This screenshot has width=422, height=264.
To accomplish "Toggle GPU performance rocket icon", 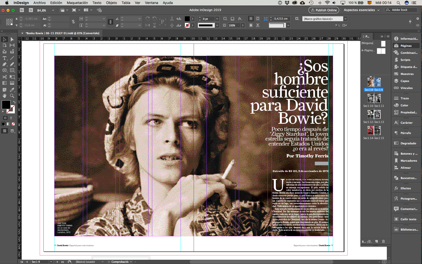I will (x=99, y=10).
